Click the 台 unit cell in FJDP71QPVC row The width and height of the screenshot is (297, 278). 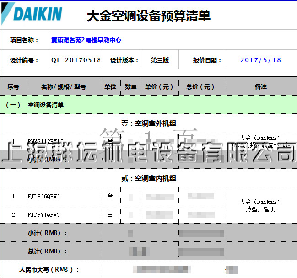(x=110, y=214)
